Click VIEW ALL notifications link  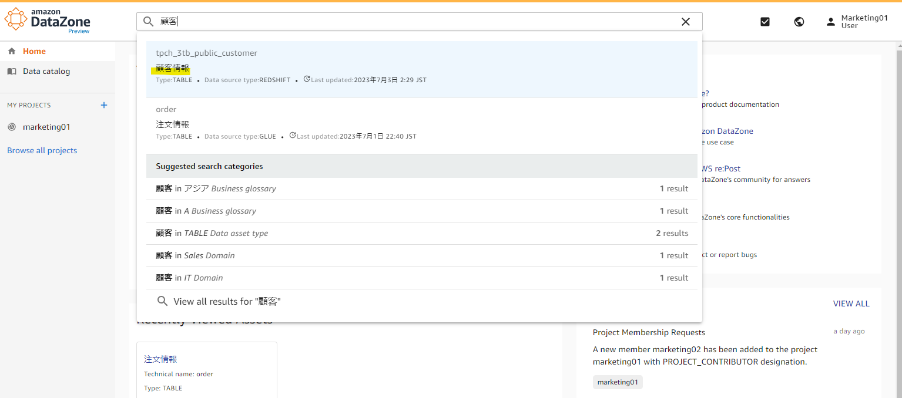(851, 303)
